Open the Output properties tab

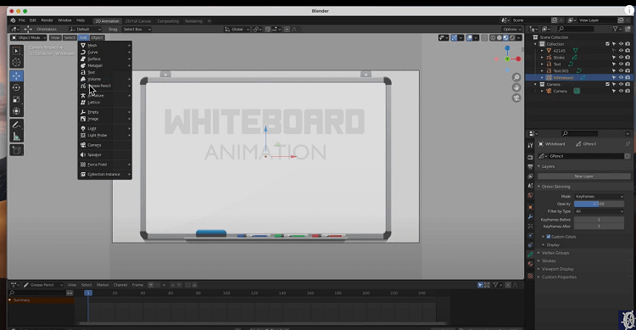[530, 167]
